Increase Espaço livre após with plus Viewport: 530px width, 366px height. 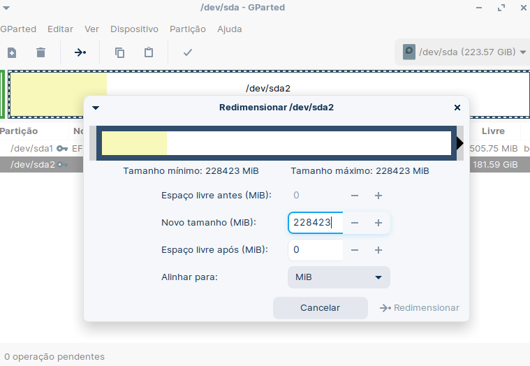point(378,250)
